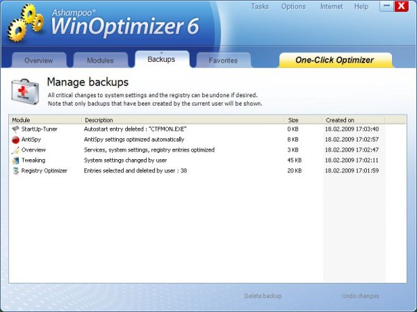
Task: Close WinOptimizer with the red X
Action: click(x=401, y=6)
